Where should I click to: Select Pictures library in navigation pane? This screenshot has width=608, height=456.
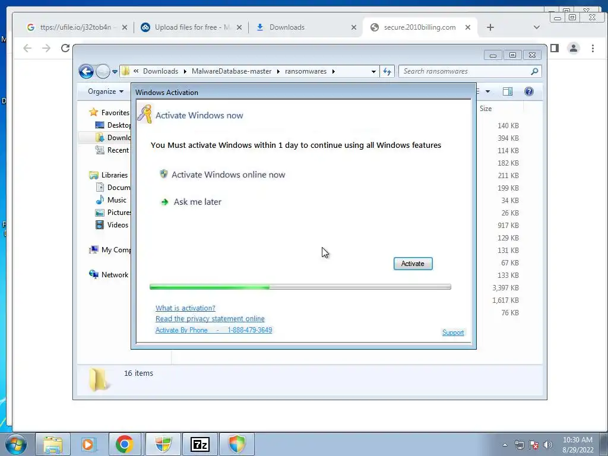tap(113, 213)
